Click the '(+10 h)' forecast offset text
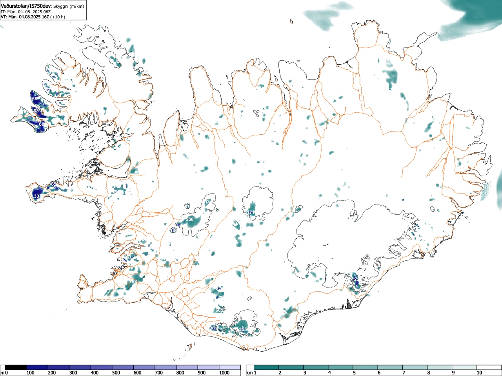The image size is (502, 376). point(58,17)
